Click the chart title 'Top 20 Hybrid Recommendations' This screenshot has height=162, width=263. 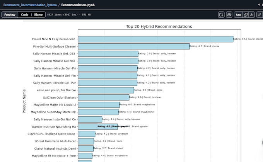click(x=159, y=27)
